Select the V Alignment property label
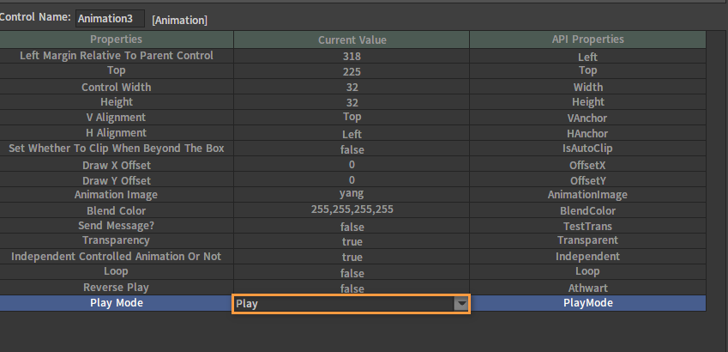The image size is (728, 352). pyautogui.click(x=117, y=118)
